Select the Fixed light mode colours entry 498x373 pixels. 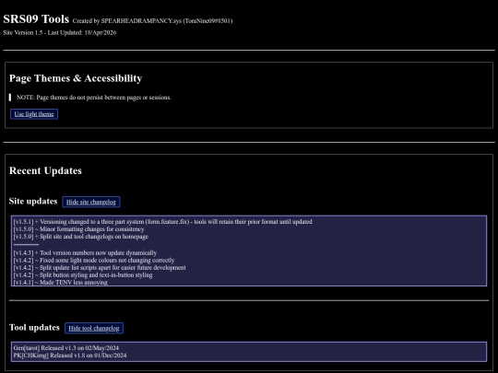point(94,261)
